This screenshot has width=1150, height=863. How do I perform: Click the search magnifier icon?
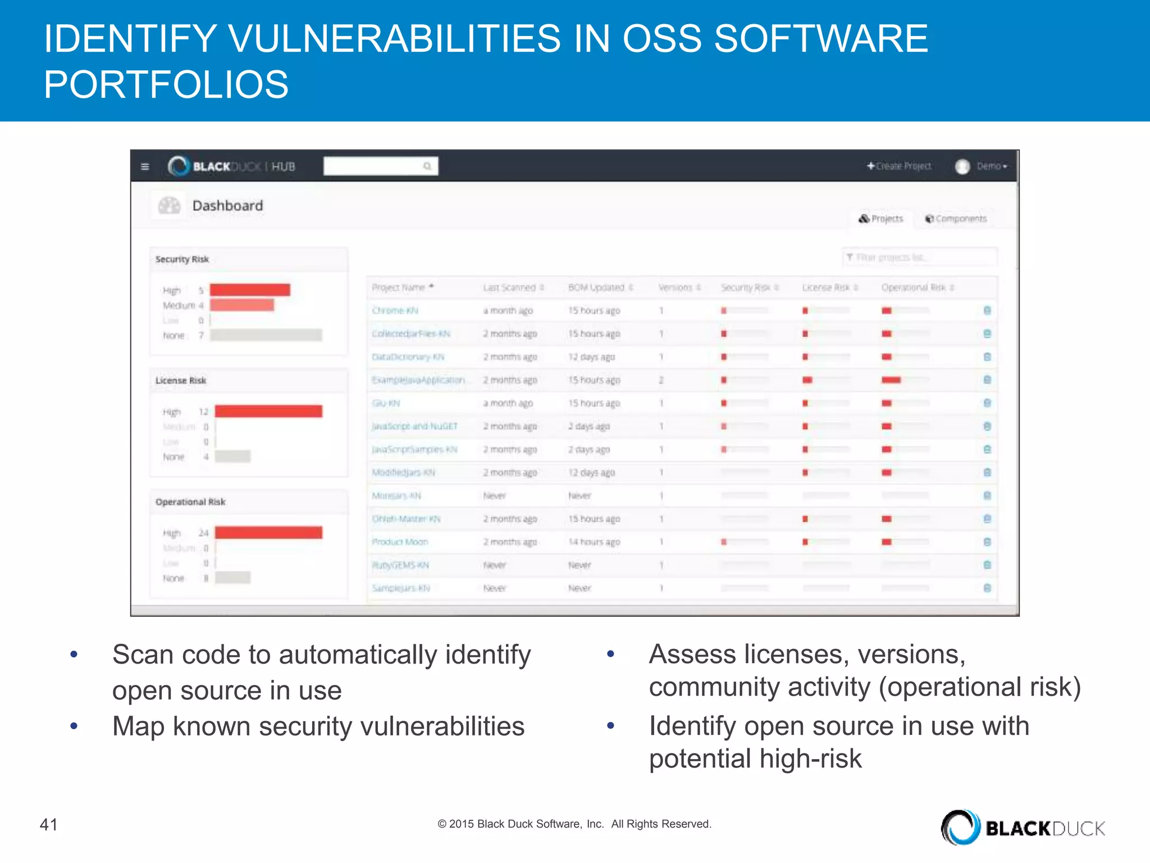[x=427, y=166]
